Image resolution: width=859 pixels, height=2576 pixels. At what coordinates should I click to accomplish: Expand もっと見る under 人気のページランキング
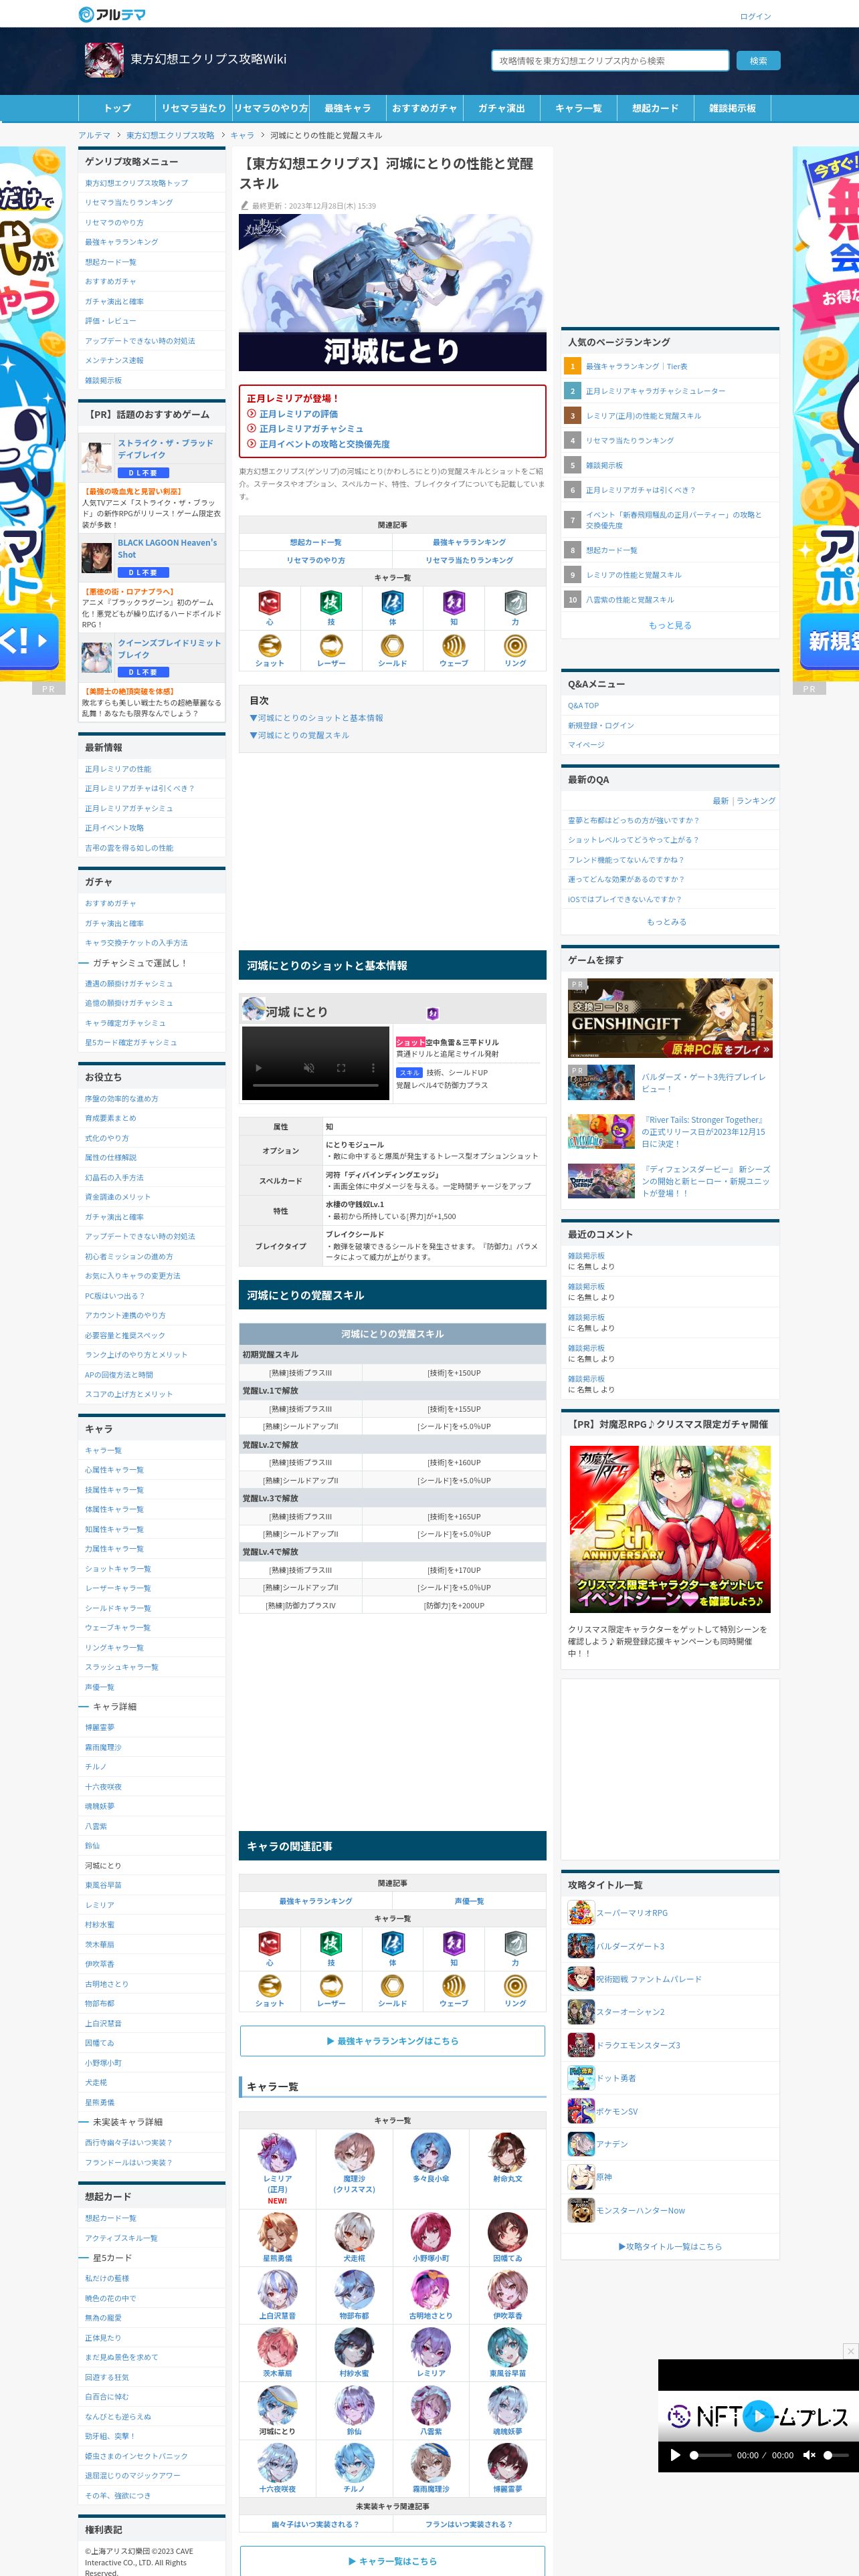670,625
